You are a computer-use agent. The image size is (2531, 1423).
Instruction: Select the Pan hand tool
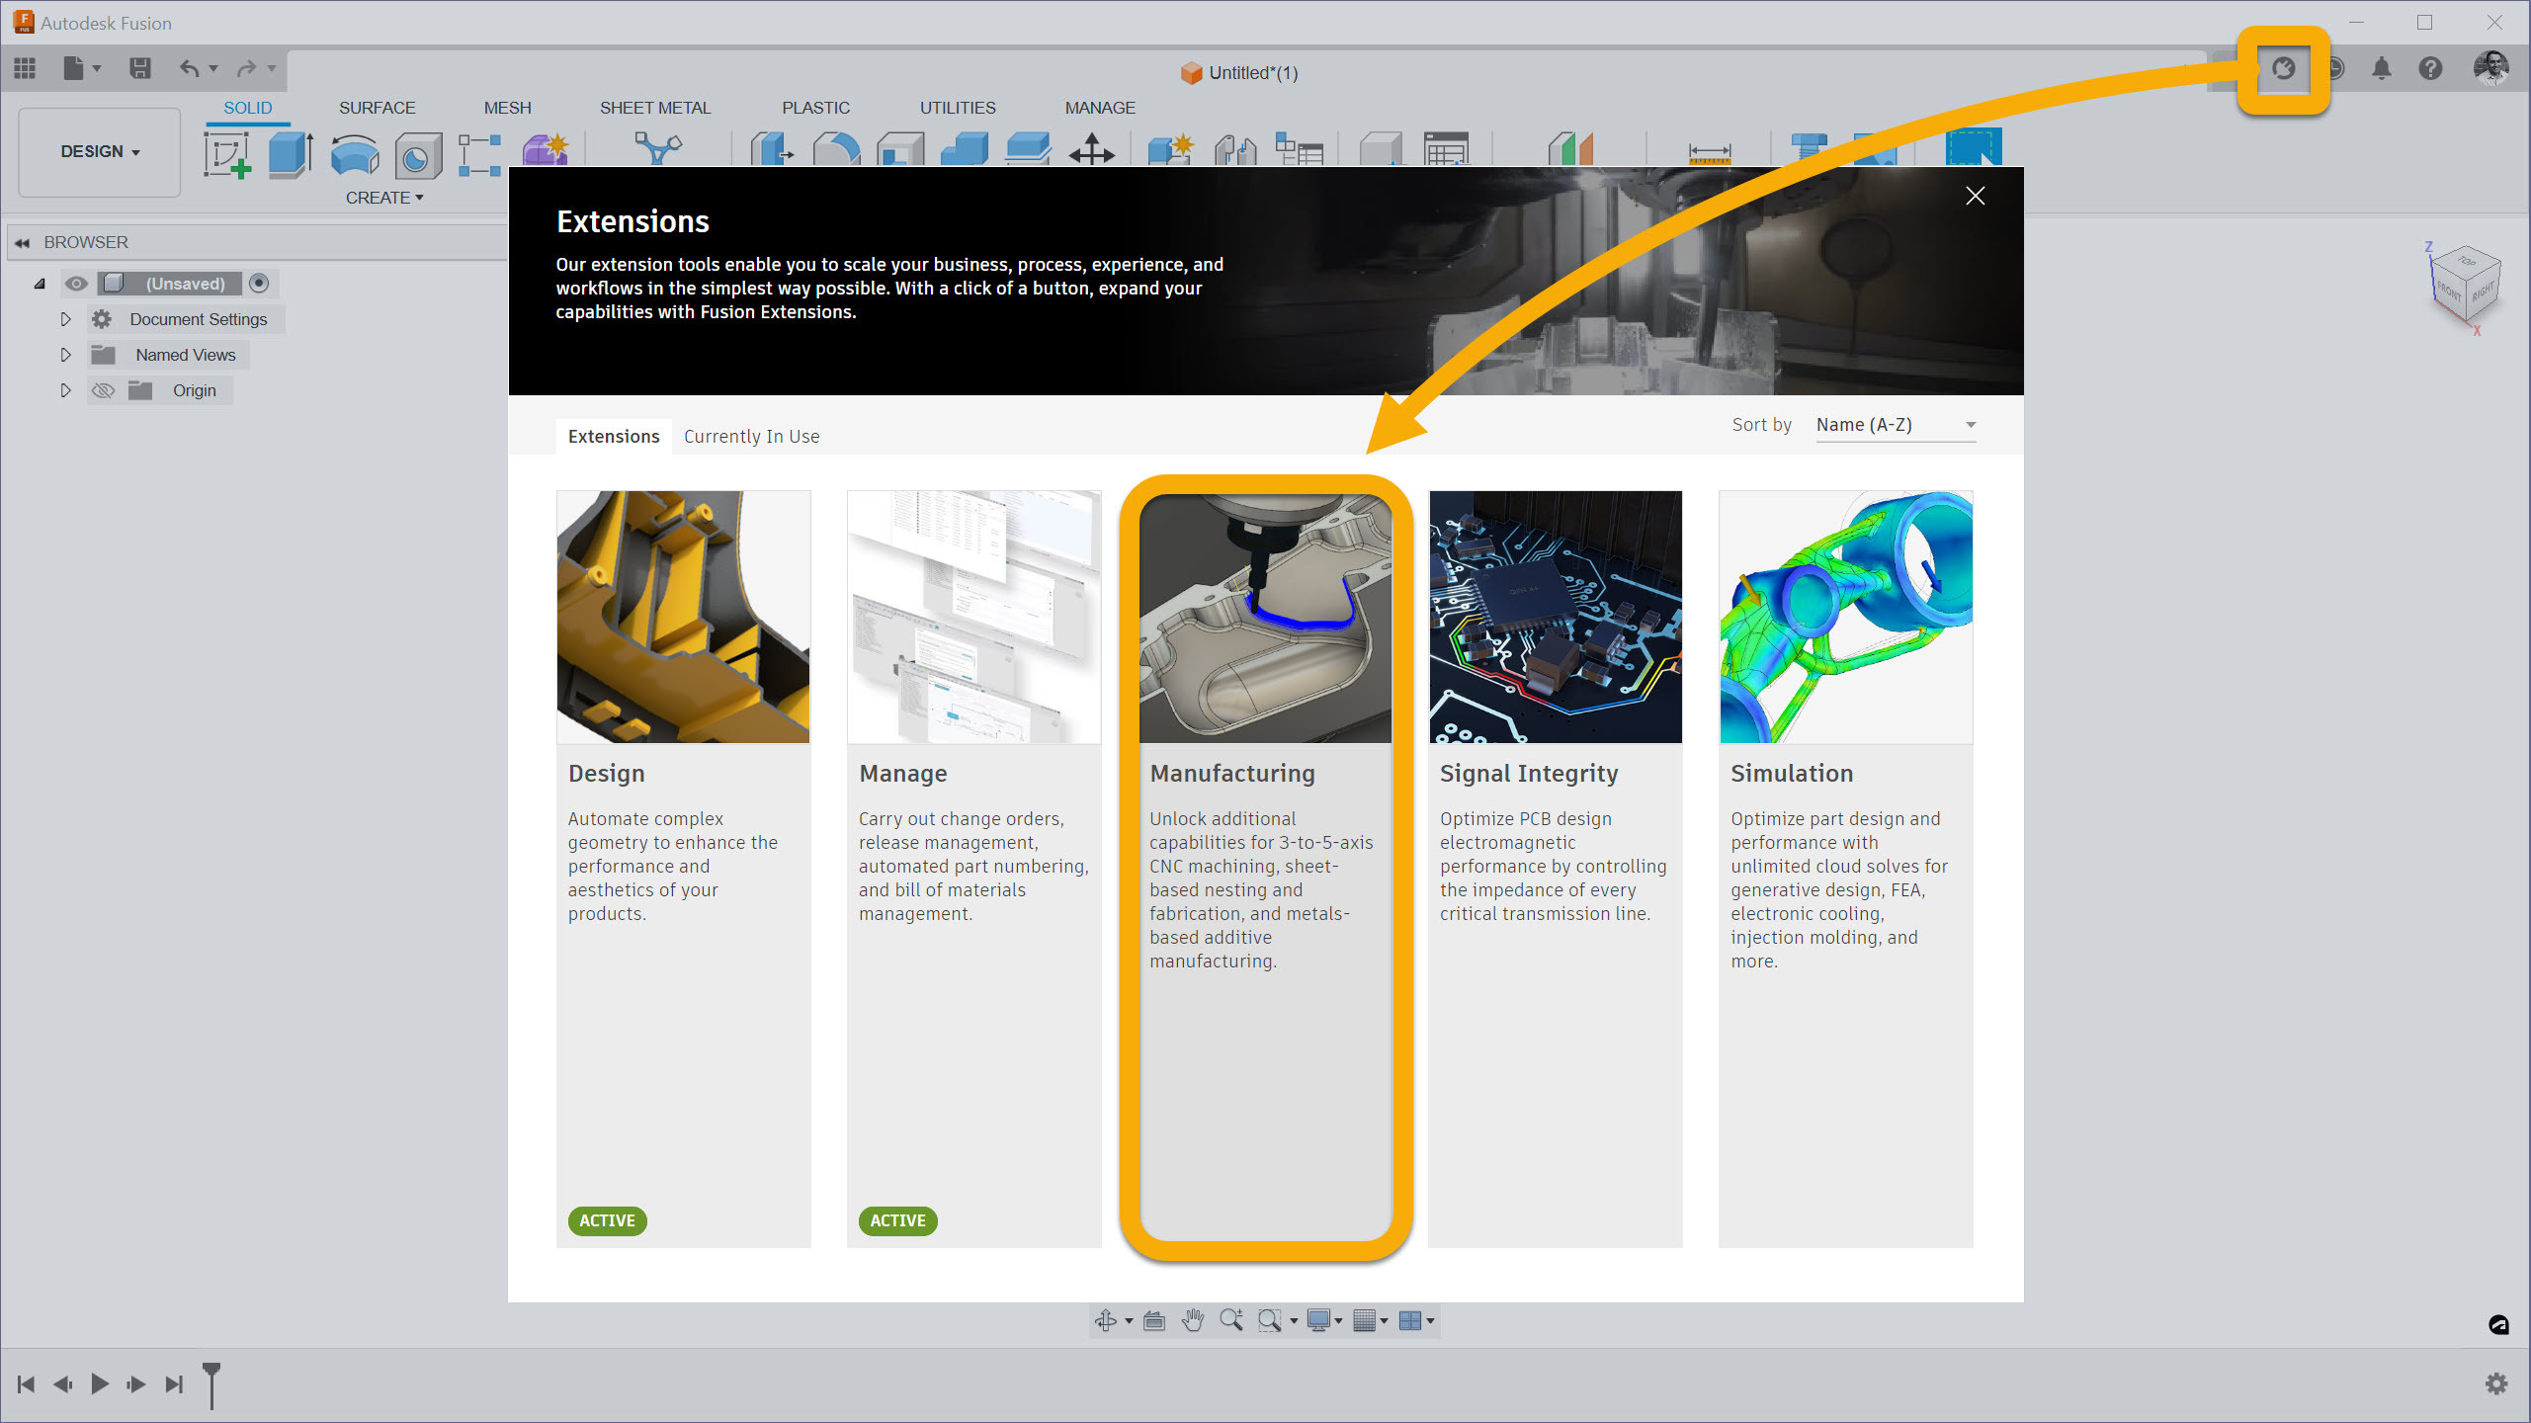coord(1193,1320)
